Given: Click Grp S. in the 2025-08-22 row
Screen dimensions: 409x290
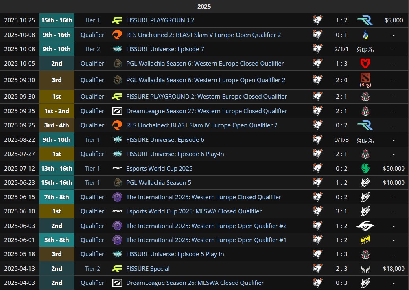Looking at the screenshot, I should 365,139.
